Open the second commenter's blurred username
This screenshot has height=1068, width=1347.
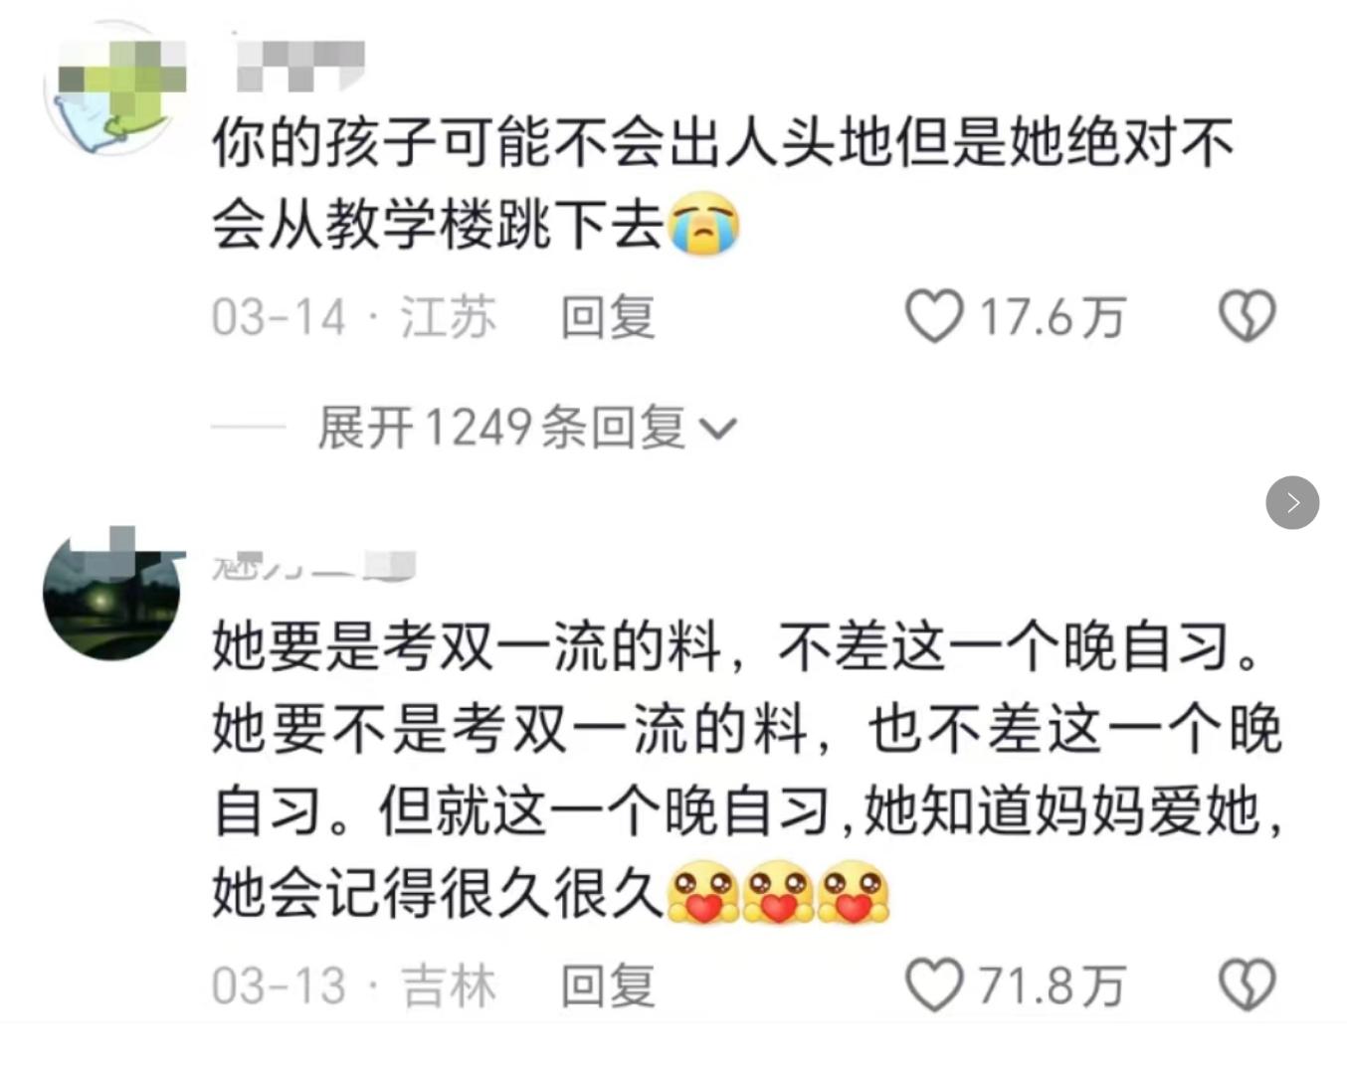tap(313, 566)
